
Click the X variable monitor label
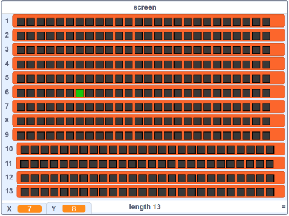click(9, 209)
